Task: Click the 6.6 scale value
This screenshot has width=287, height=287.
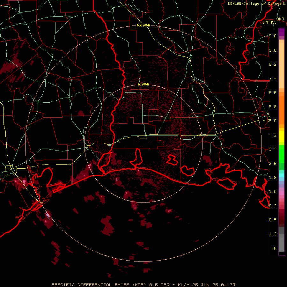Action: 273,92
